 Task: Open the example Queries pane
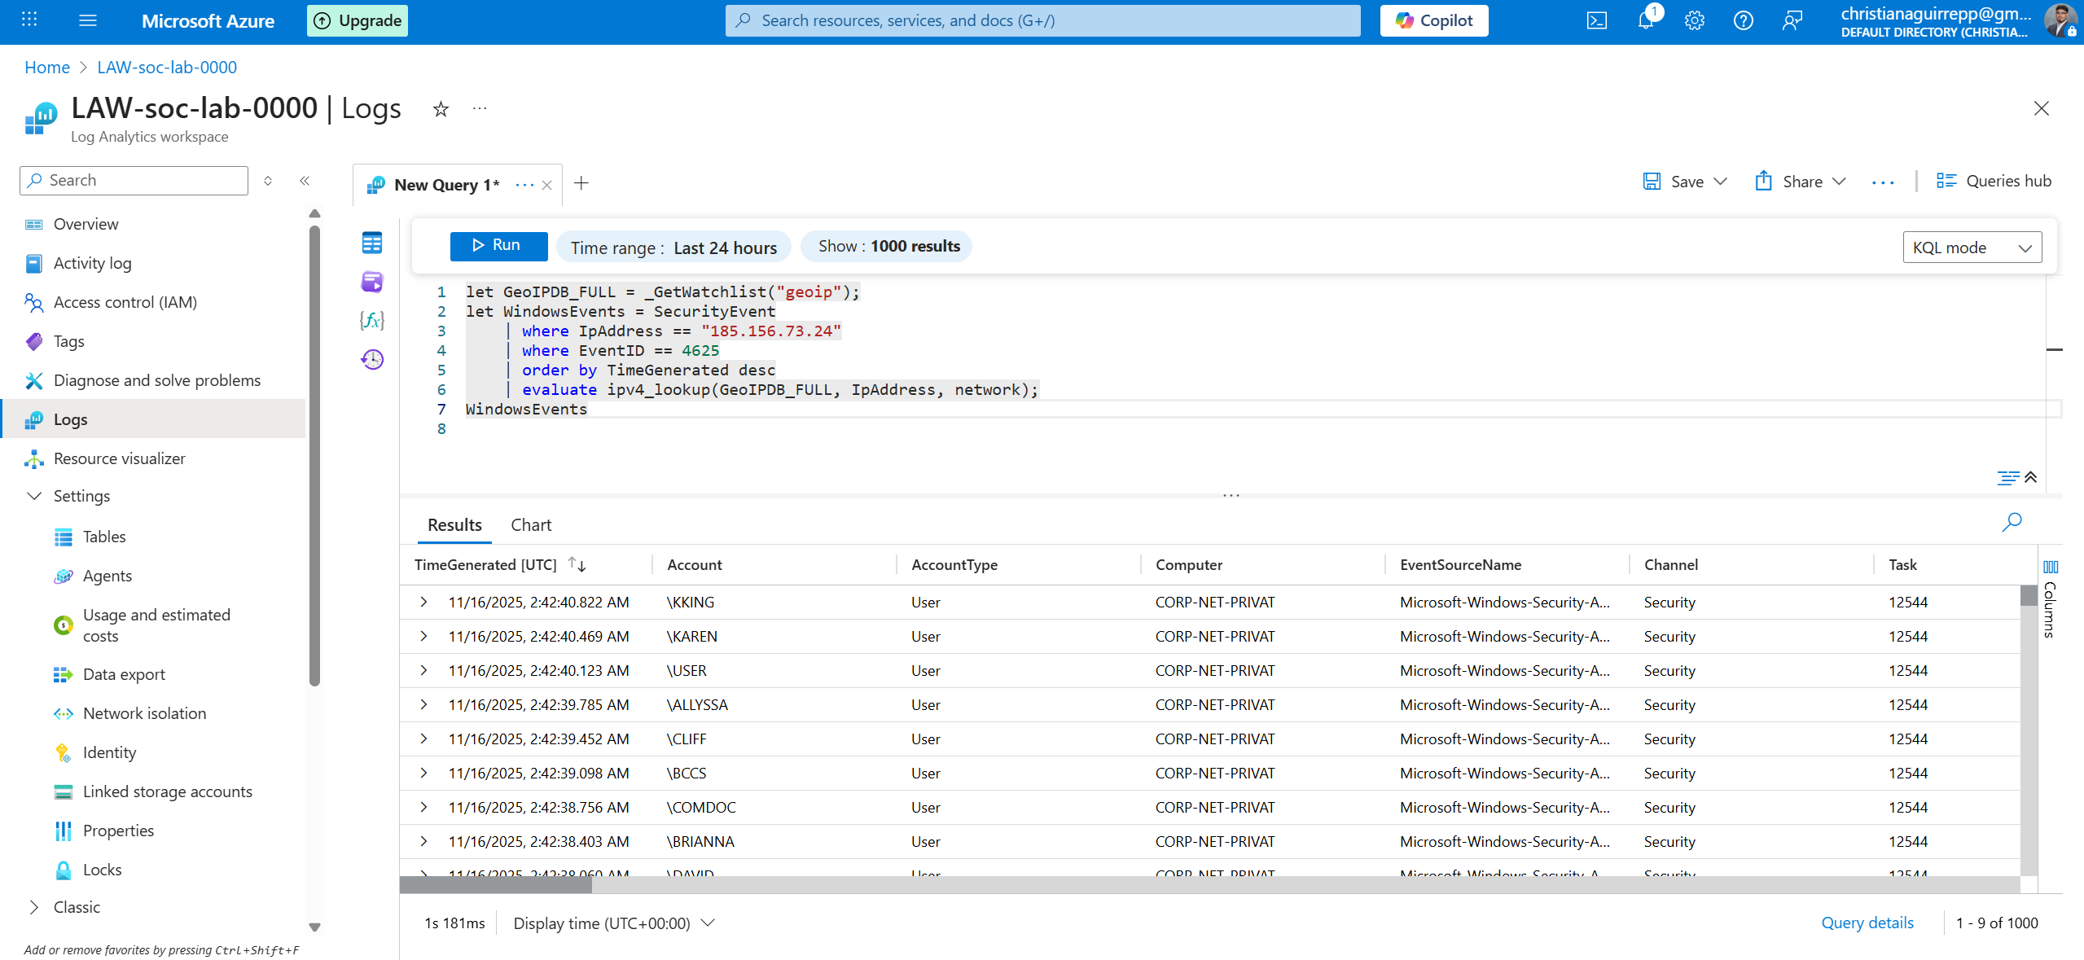(371, 282)
